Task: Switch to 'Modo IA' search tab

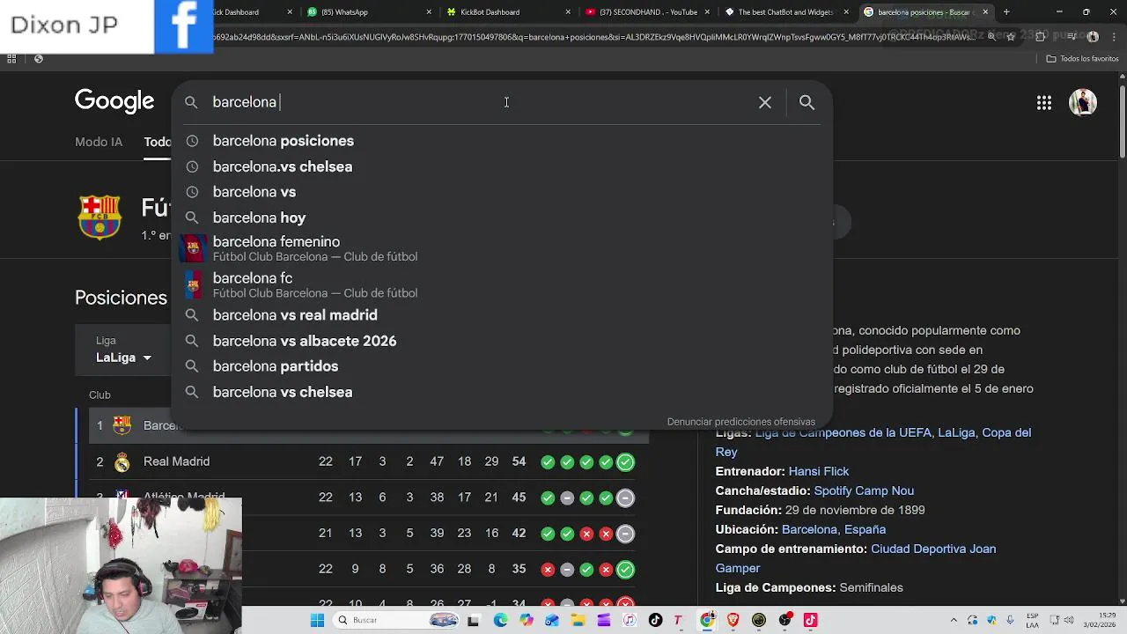Action: click(x=99, y=142)
